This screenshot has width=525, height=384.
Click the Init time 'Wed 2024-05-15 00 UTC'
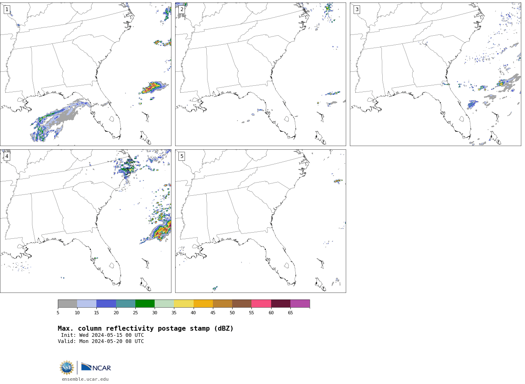coord(110,335)
